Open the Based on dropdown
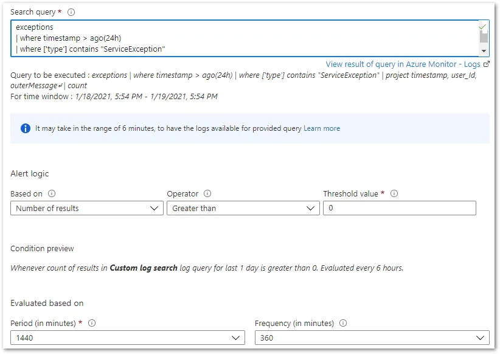Image resolution: width=500 pixels, height=354 pixels. coord(86,209)
